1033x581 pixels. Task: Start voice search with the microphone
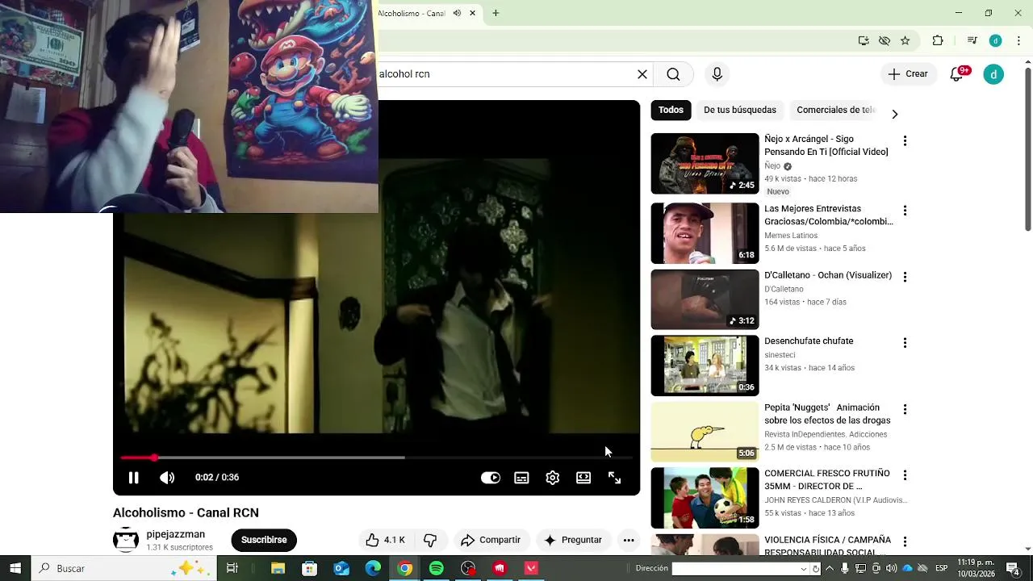tap(717, 74)
